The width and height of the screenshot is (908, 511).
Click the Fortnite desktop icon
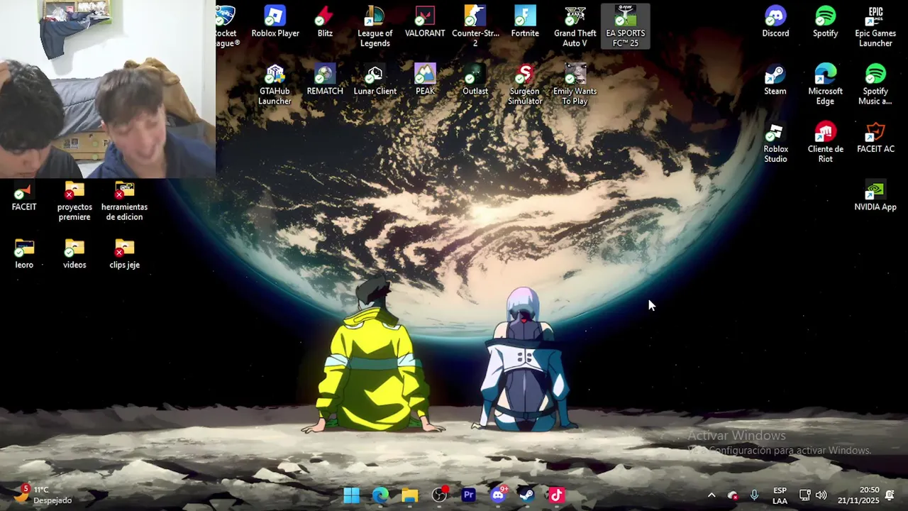525,23
